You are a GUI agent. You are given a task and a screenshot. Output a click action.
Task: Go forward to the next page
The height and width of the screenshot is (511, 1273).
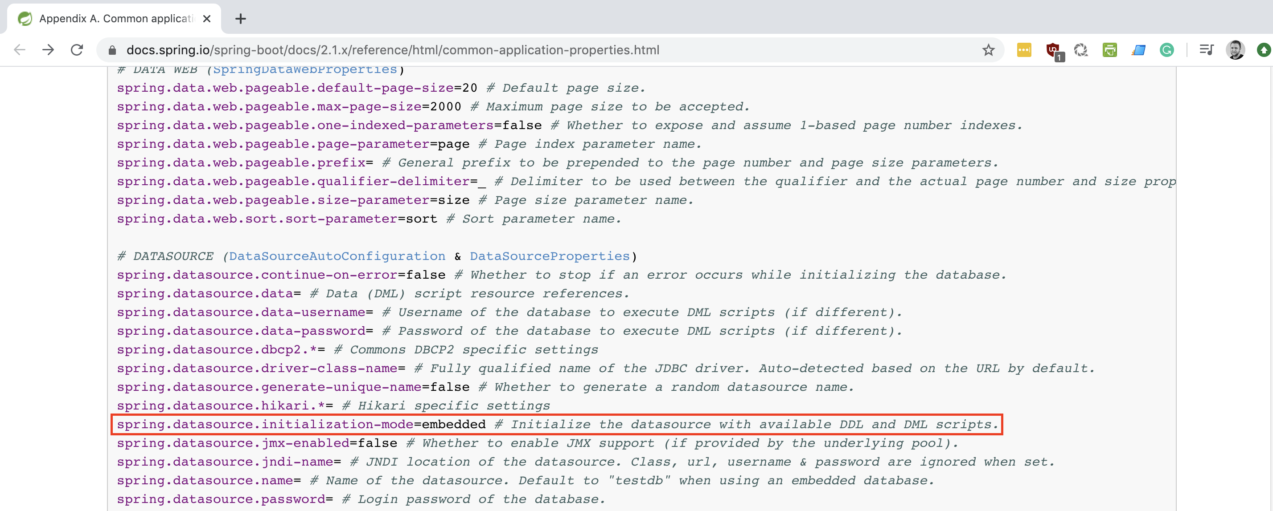tap(48, 50)
